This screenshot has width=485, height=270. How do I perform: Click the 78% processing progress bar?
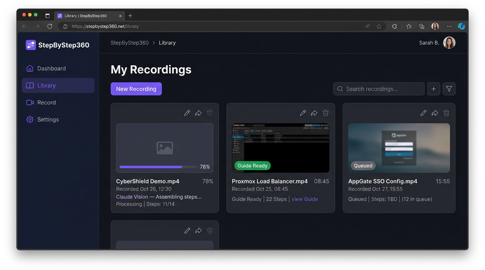[158, 167]
